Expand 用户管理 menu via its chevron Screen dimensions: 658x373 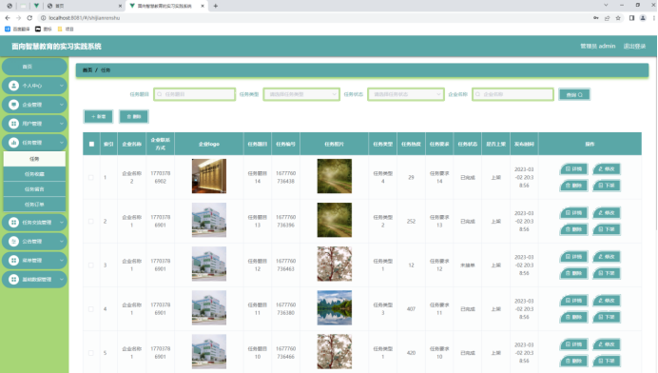click(62, 124)
